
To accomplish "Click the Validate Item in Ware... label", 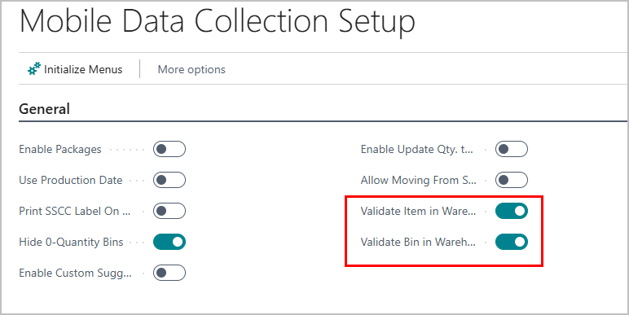I will (x=419, y=211).
